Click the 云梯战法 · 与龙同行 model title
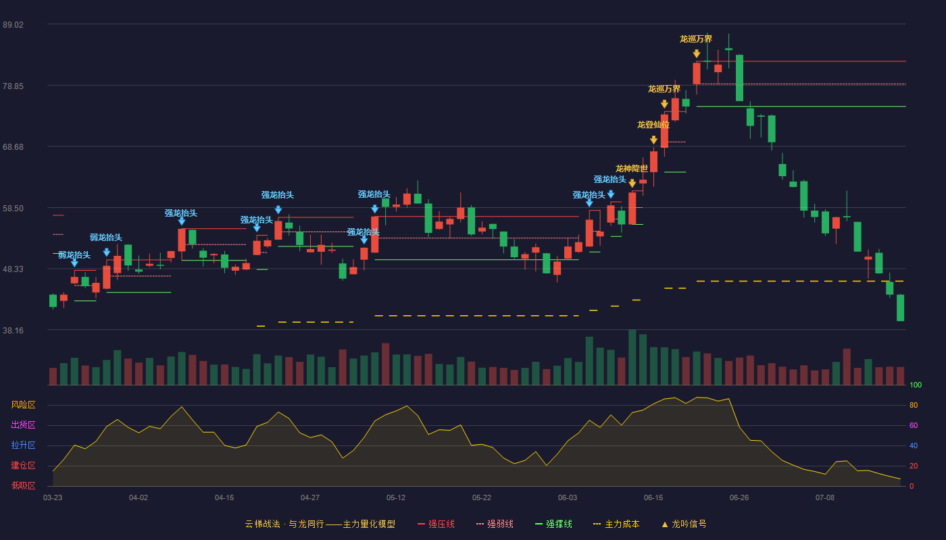 coord(320,524)
